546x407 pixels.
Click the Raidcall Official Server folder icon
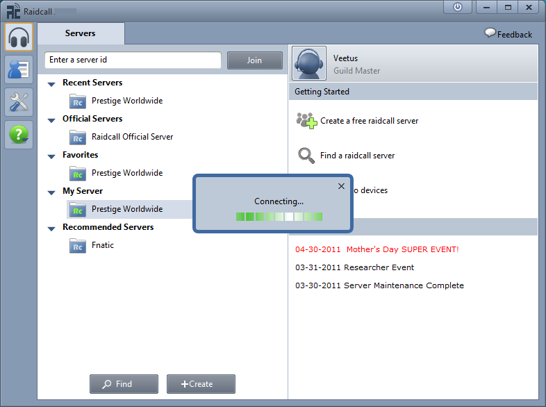pyautogui.click(x=78, y=138)
